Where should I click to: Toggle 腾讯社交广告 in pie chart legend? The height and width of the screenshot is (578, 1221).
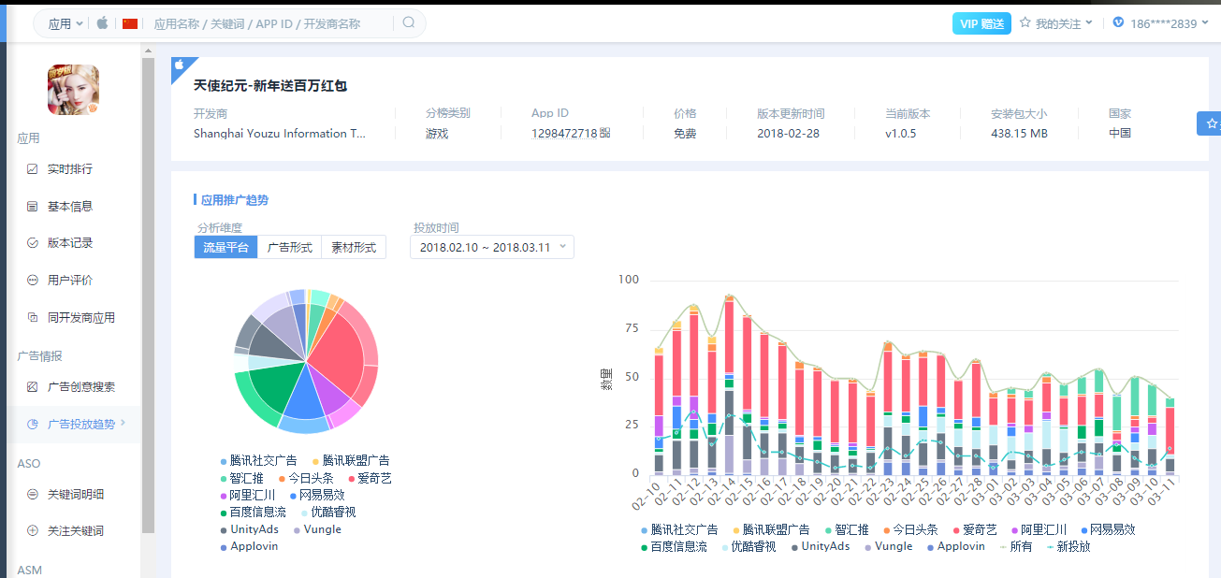(x=258, y=461)
